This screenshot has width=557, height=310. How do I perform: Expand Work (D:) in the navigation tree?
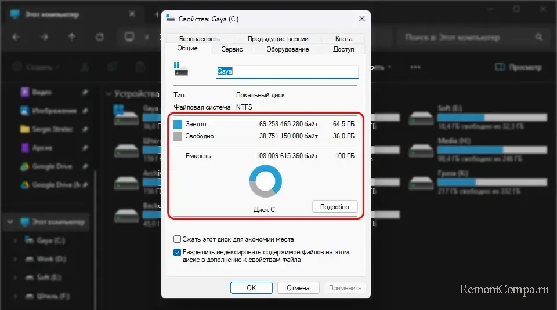tap(15, 258)
